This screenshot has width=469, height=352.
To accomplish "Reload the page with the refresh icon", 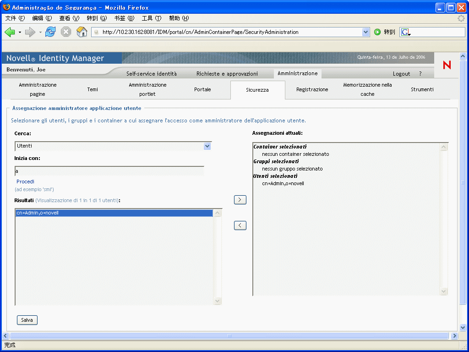I will (x=50, y=32).
